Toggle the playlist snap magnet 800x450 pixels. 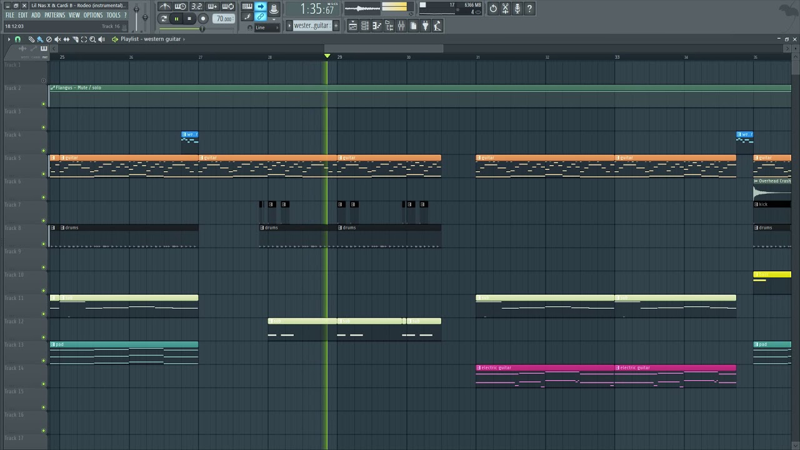[17, 39]
